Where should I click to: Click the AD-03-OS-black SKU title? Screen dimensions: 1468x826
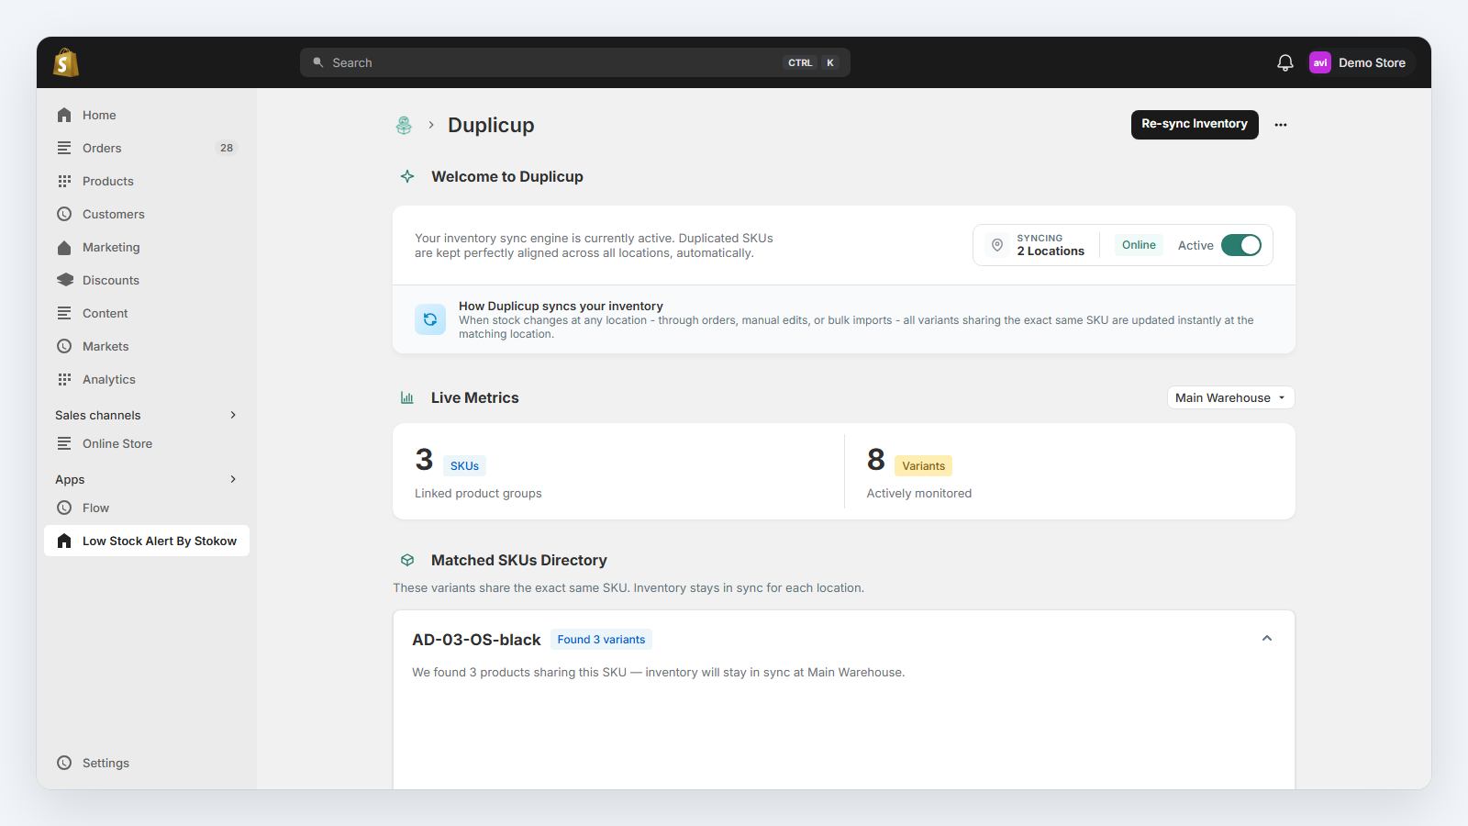[x=476, y=640]
